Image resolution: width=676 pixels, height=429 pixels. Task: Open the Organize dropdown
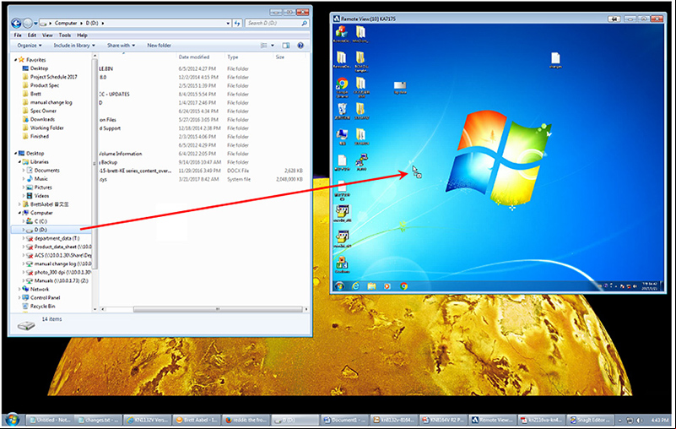(x=30, y=46)
